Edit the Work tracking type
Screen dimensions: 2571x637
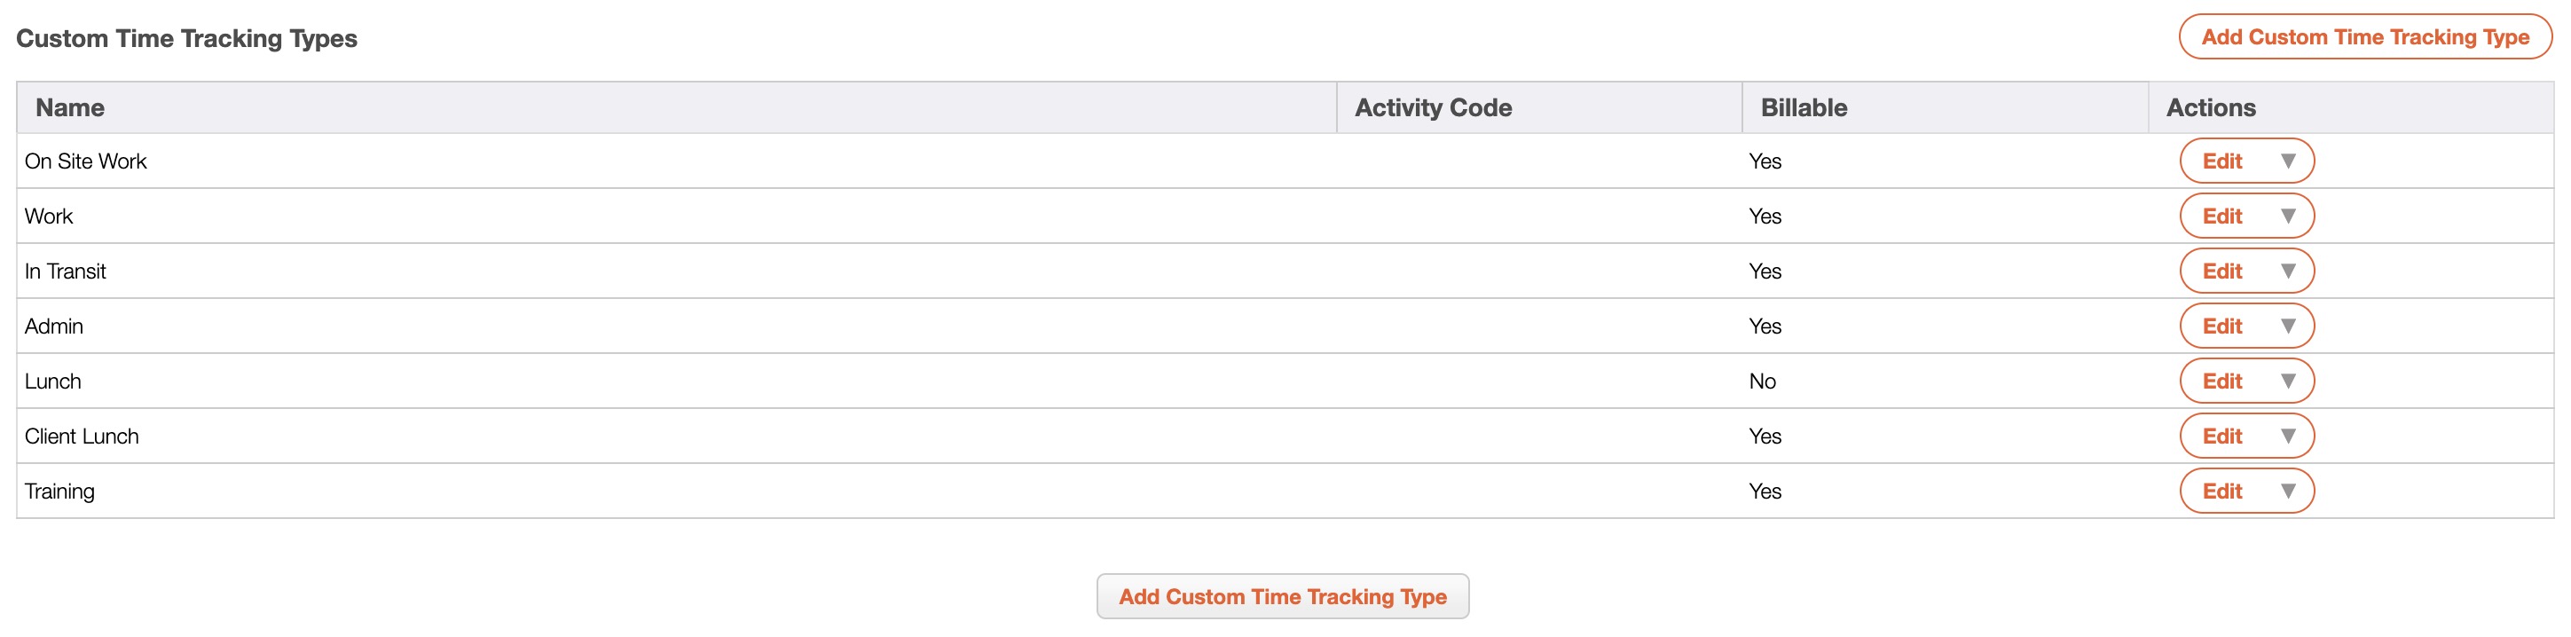[x=2222, y=216]
